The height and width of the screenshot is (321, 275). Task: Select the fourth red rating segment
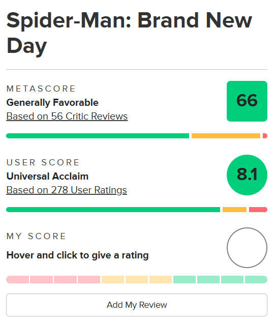[x=89, y=279]
